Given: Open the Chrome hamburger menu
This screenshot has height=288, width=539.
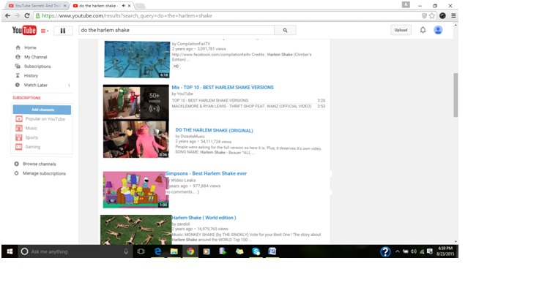Looking at the screenshot, I should click(x=453, y=16).
